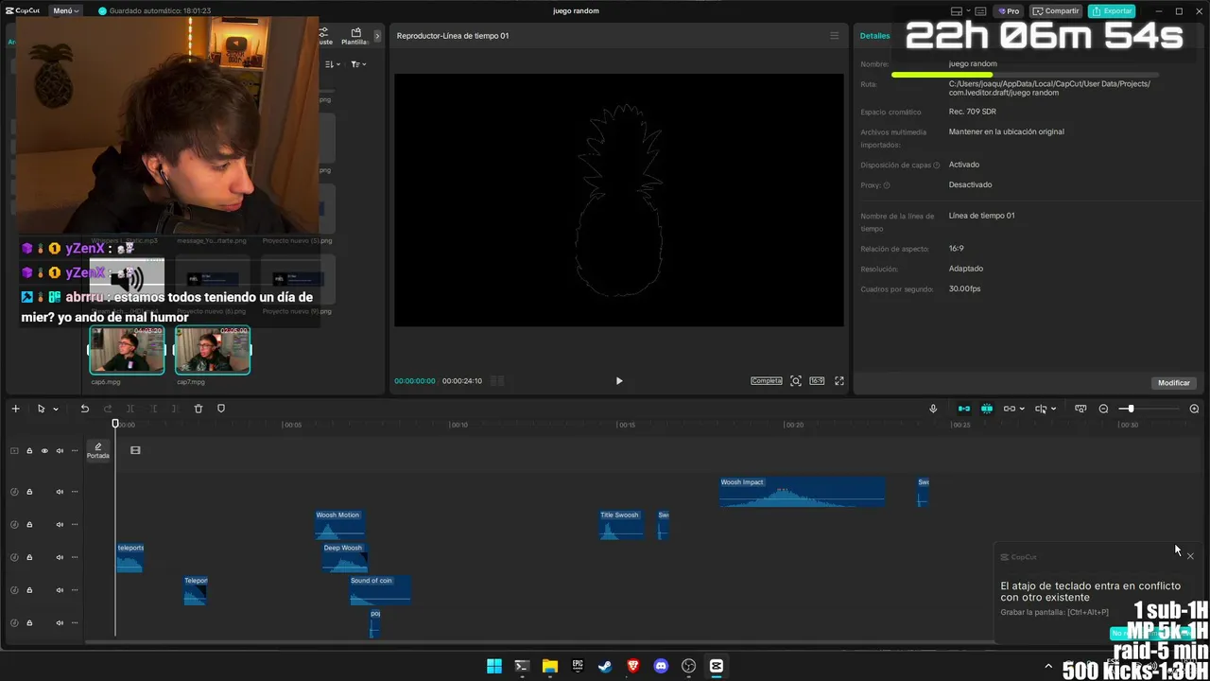Open the player panel hamburger menu

click(x=834, y=36)
